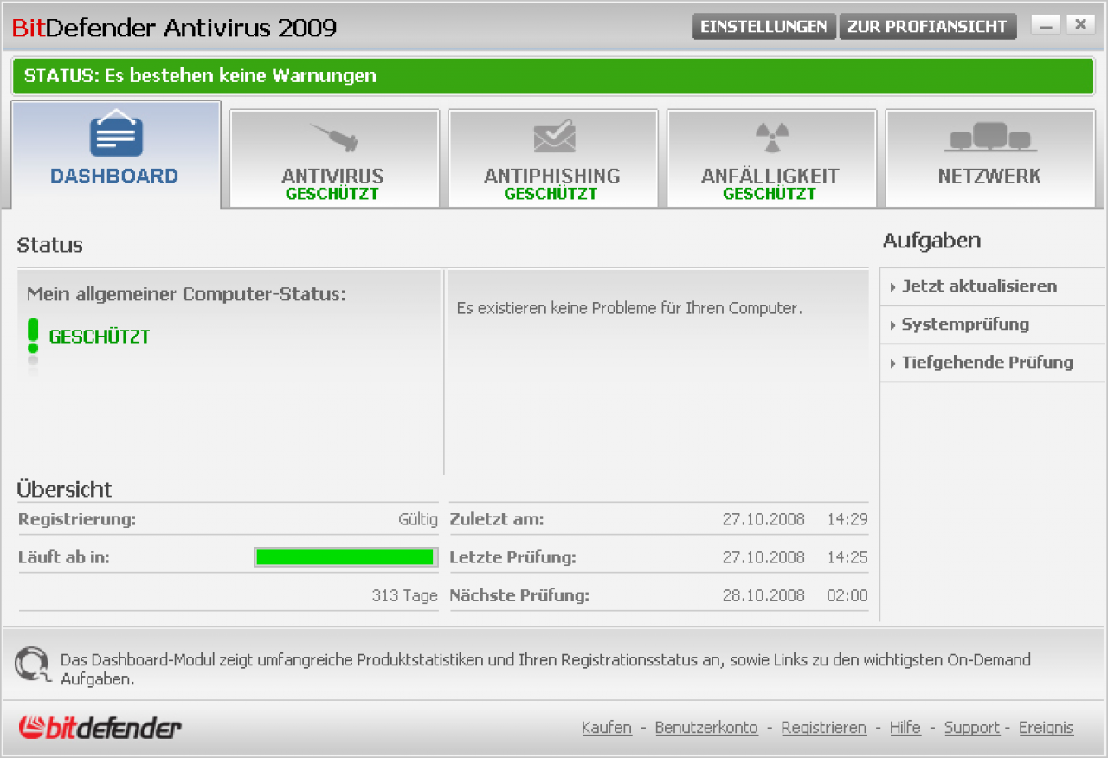Open EINSTELLUNGEN settings button

point(764,27)
